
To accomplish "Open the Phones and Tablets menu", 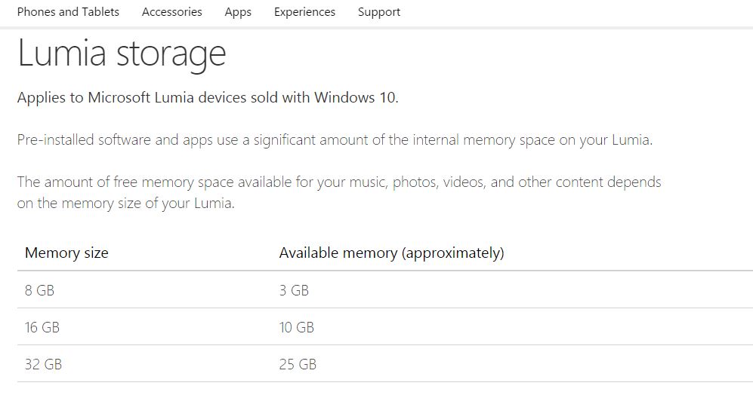I will point(68,12).
